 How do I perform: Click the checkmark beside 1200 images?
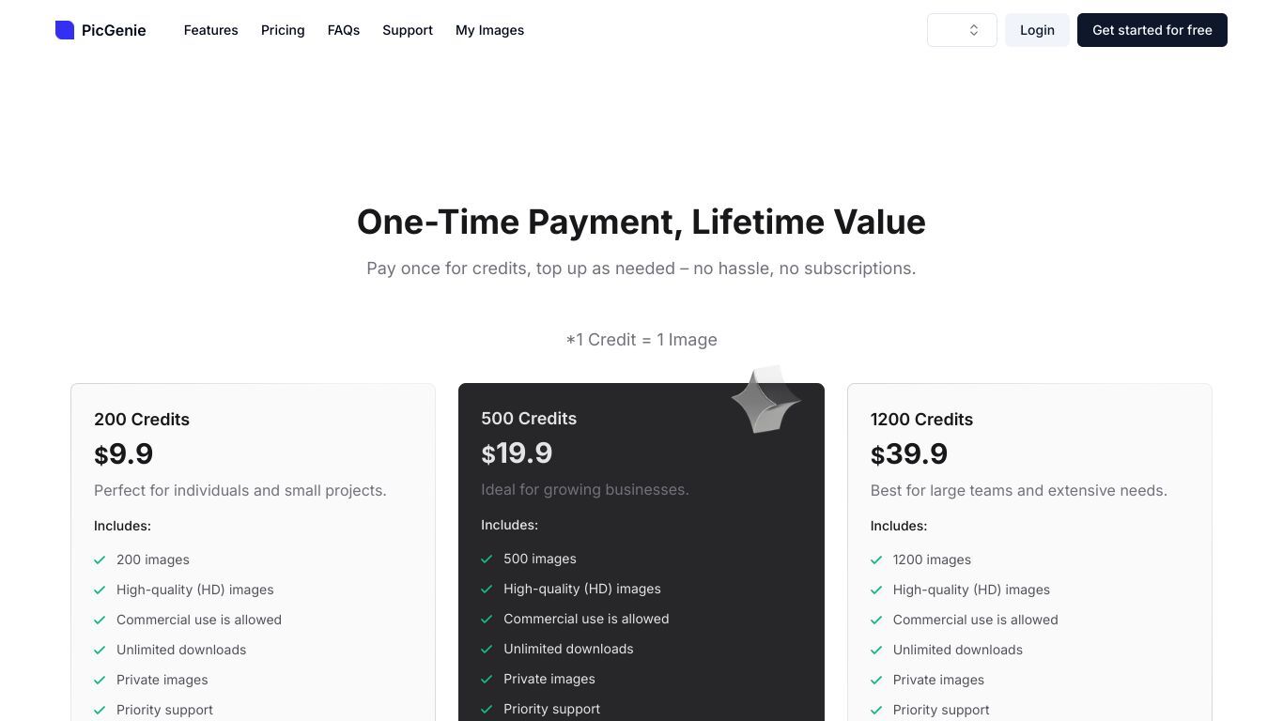tap(876, 560)
